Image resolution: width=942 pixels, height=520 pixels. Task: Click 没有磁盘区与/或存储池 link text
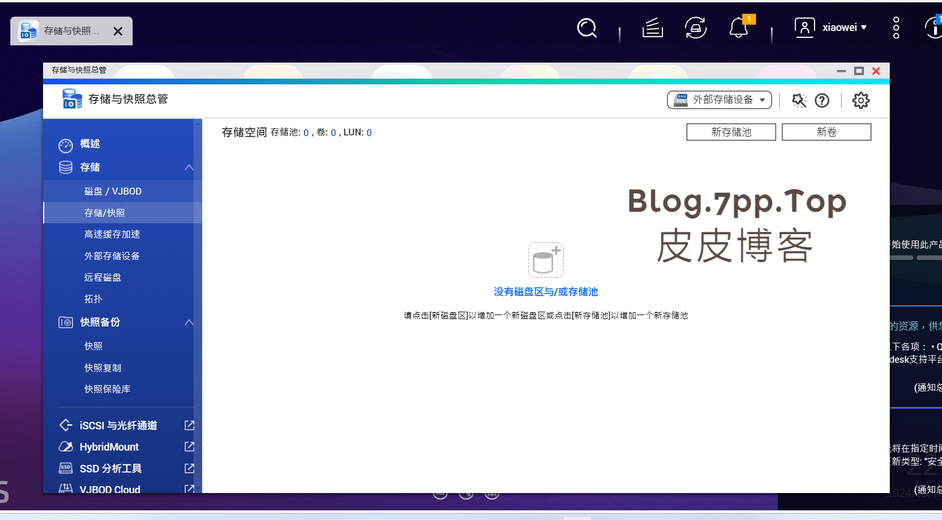coord(546,292)
